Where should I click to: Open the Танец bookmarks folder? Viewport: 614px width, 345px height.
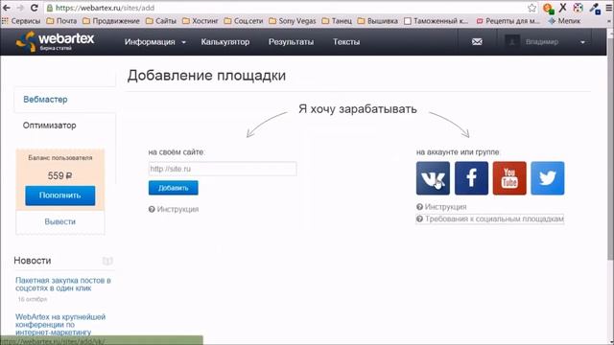tap(337, 21)
